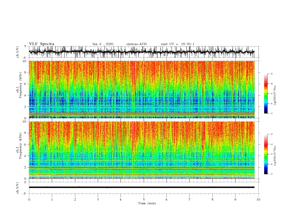Click the time axis tick label "7"
The height and width of the screenshot is (224, 291).
point(190,199)
